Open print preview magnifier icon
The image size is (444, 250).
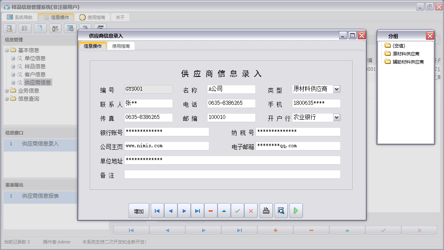pyautogui.click(x=281, y=211)
